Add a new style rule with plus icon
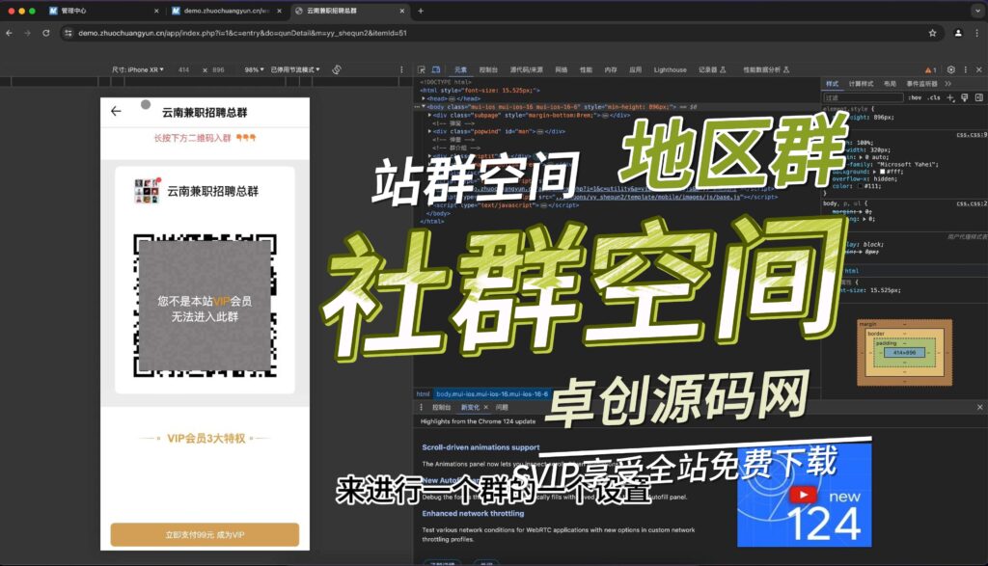988x566 pixels. point(950,97)
